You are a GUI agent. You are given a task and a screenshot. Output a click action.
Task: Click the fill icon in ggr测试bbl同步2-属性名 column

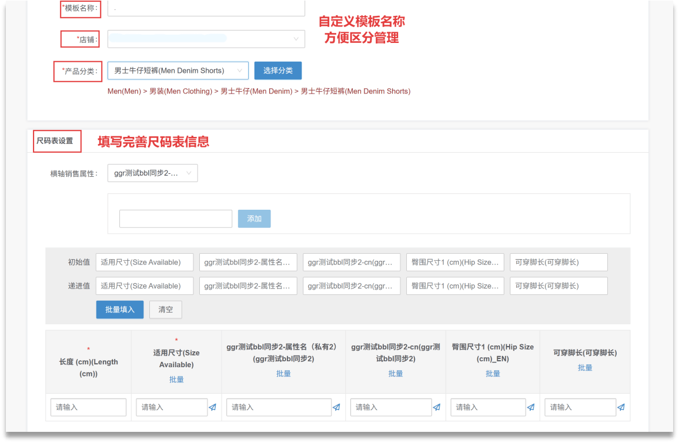pos(336,407)
